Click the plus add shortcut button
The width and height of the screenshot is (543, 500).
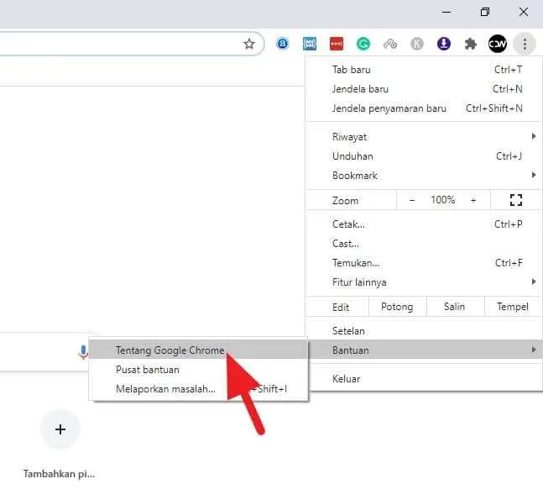[x=60, y=429]
